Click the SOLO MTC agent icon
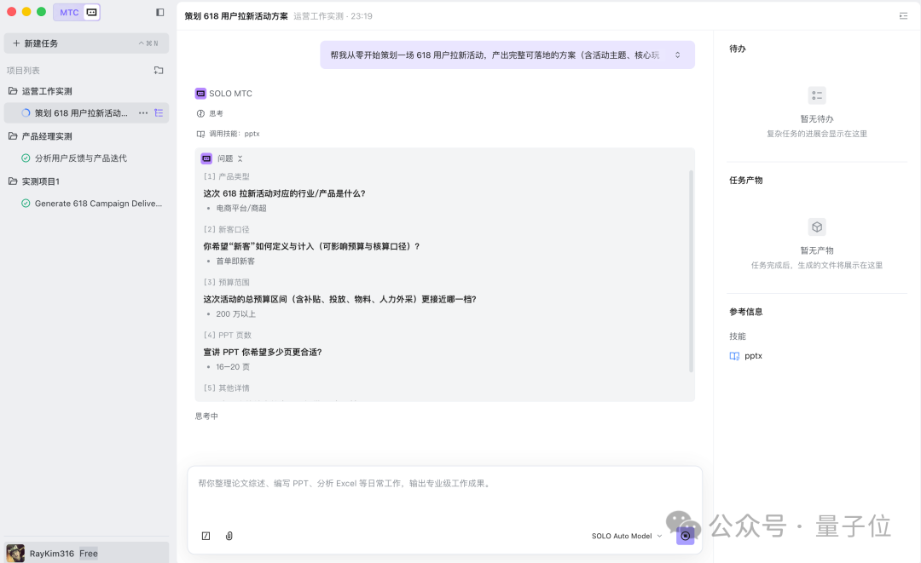The image size is (921, 563). (201, 93)
